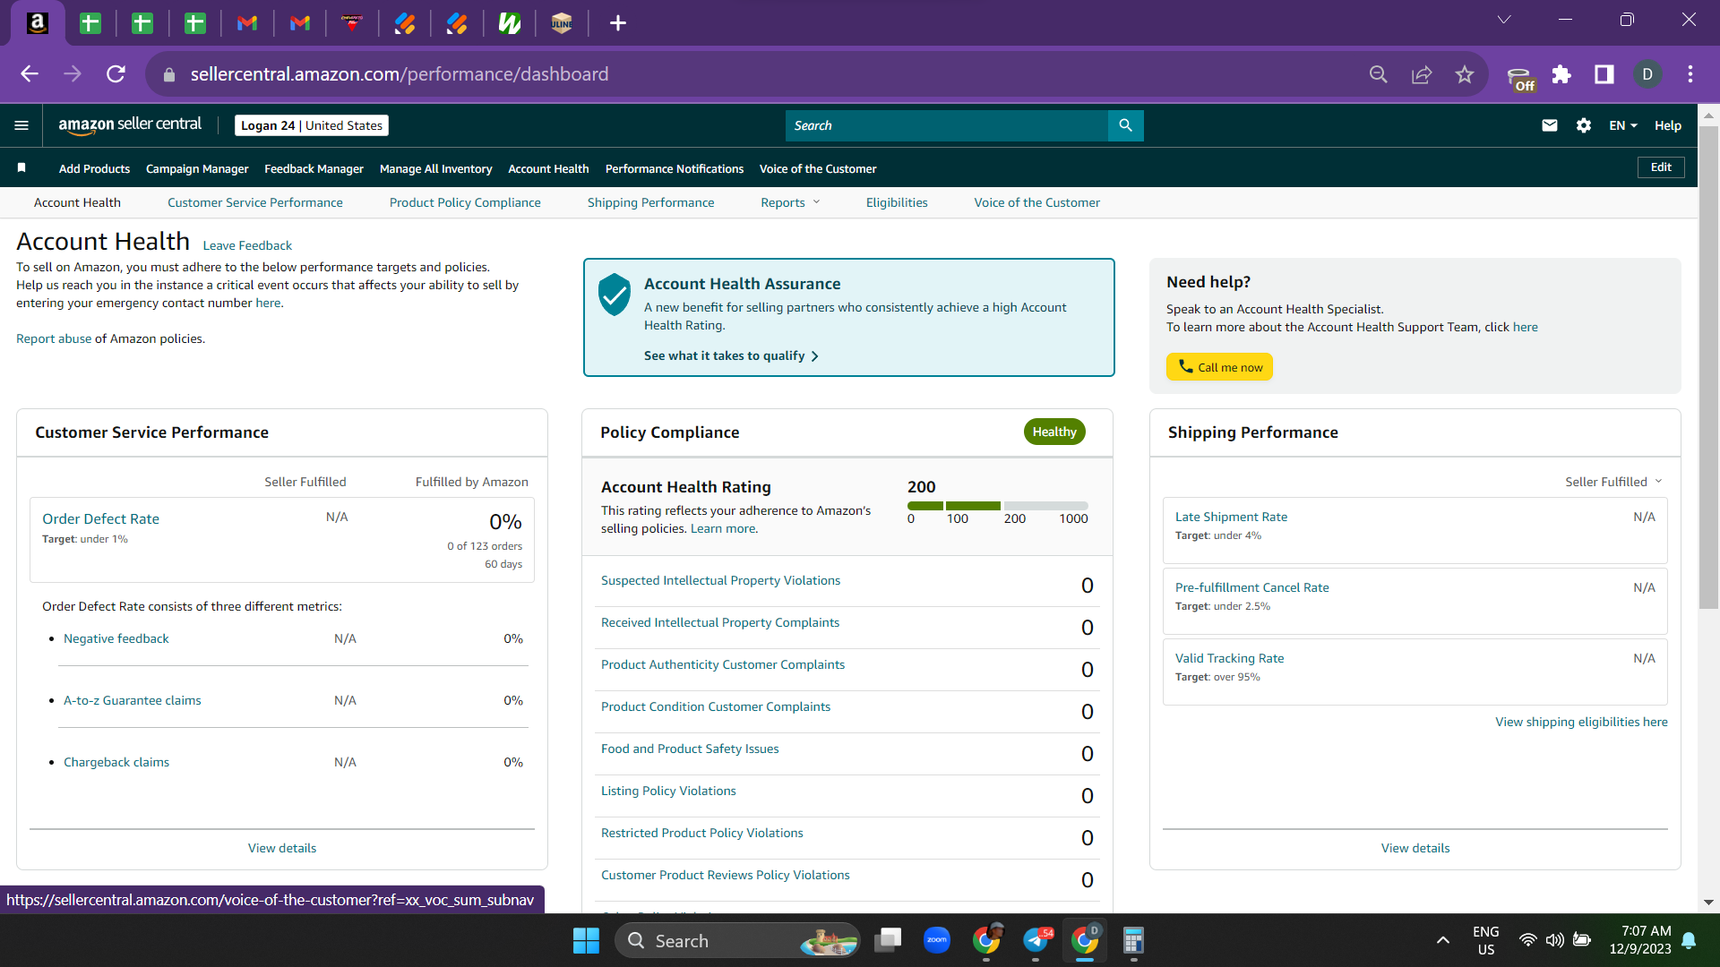
Task: Open the browser tab search dropdown arrow
Action: (x=1504, y=20)
